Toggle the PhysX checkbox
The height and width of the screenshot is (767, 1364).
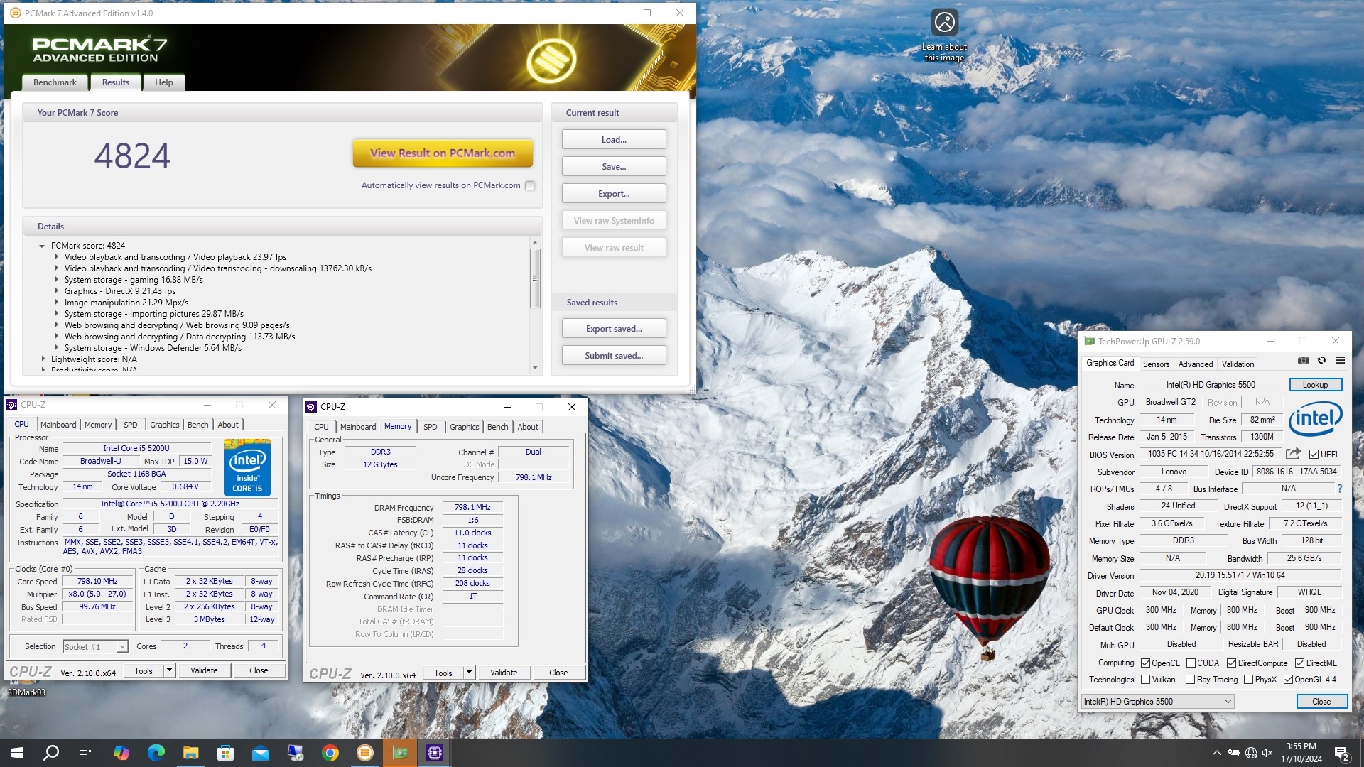[1248, 680]
